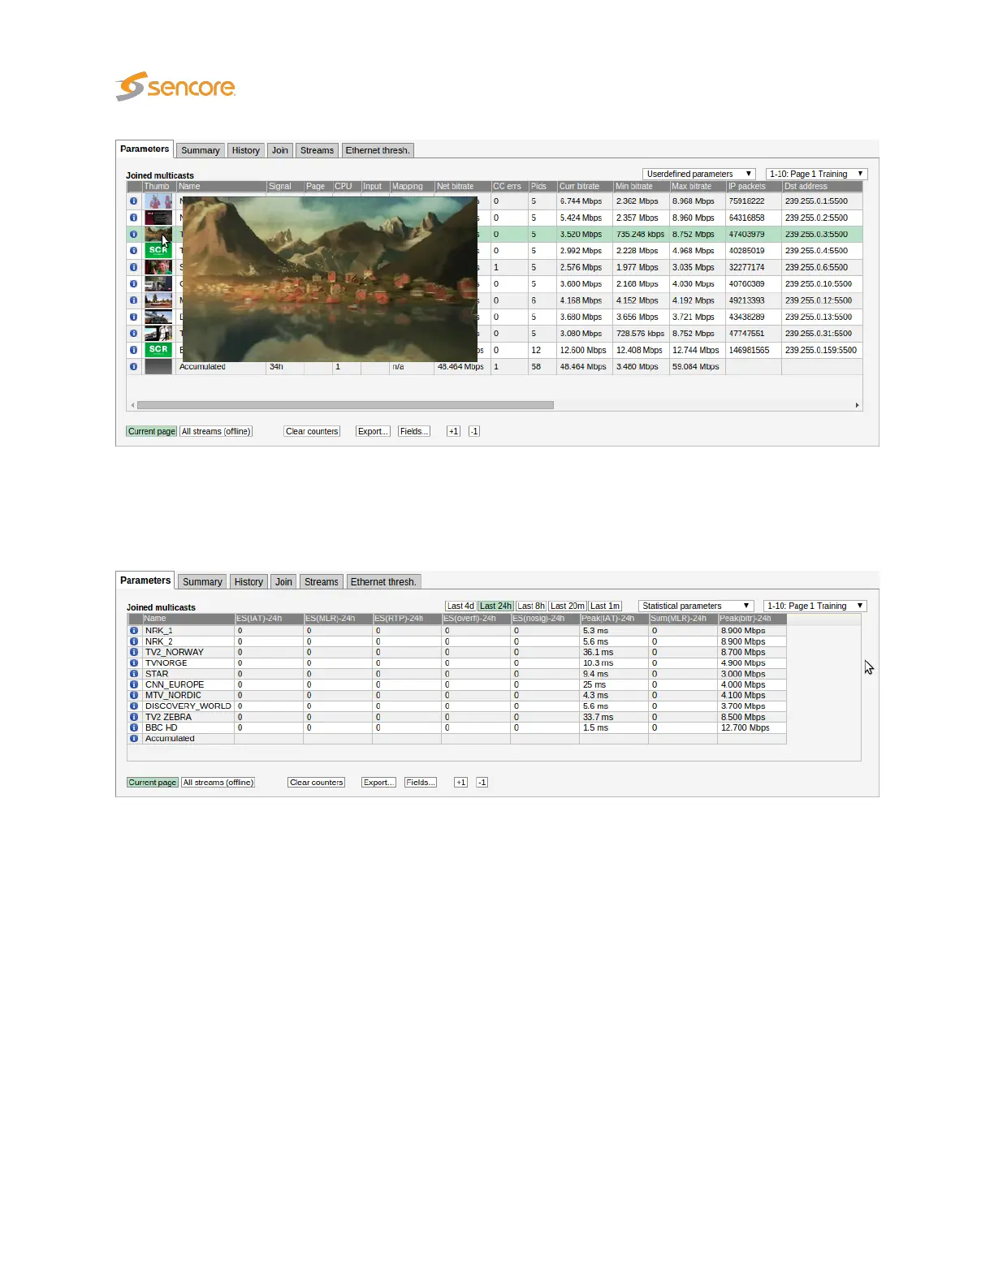
Task: Open the Statistical parameters dropdown
Action: pyautogui.click(x=696, y=606)
